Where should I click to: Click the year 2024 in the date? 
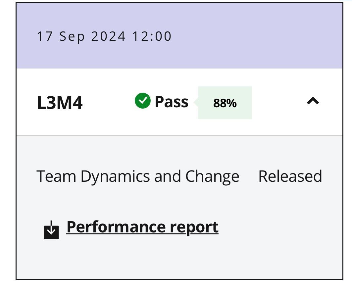click(108, 36)
